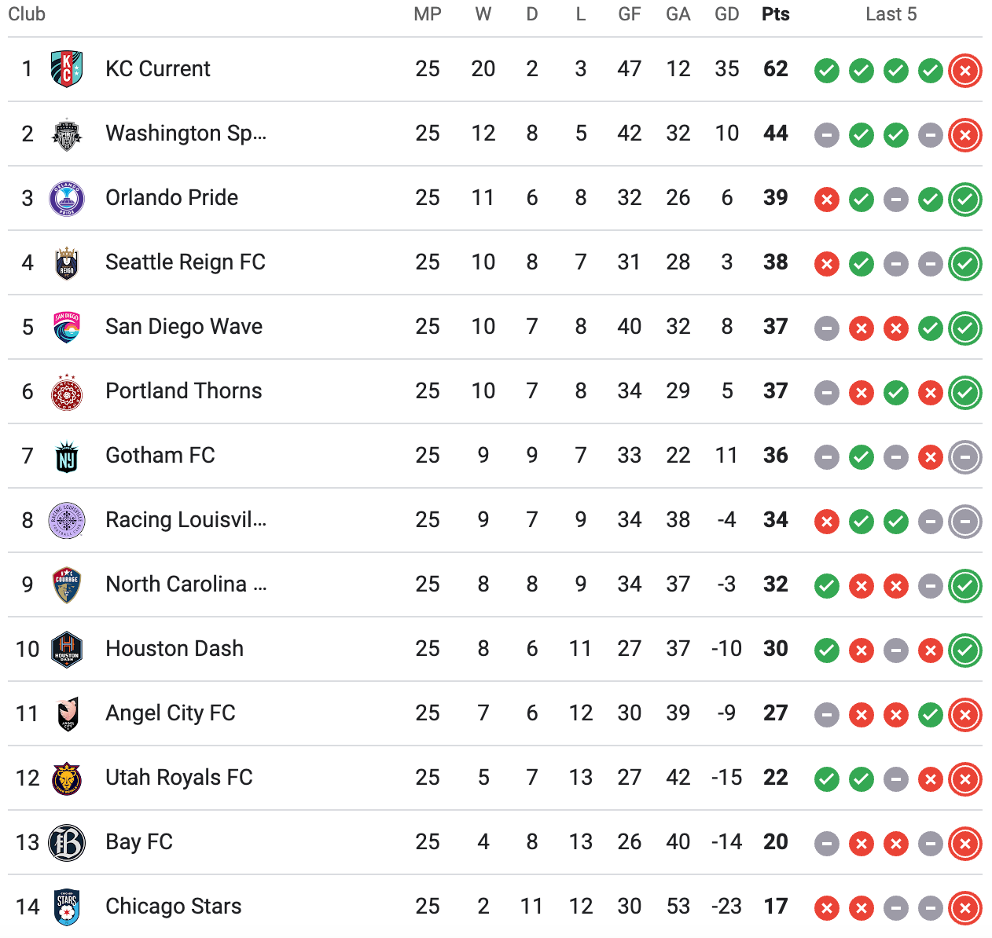Click the Portland Thorns rose crest

point(67,391)
